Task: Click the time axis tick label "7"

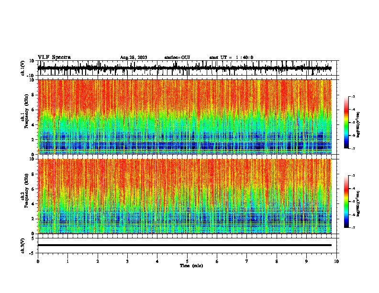Action: click(x=247, y=261)
